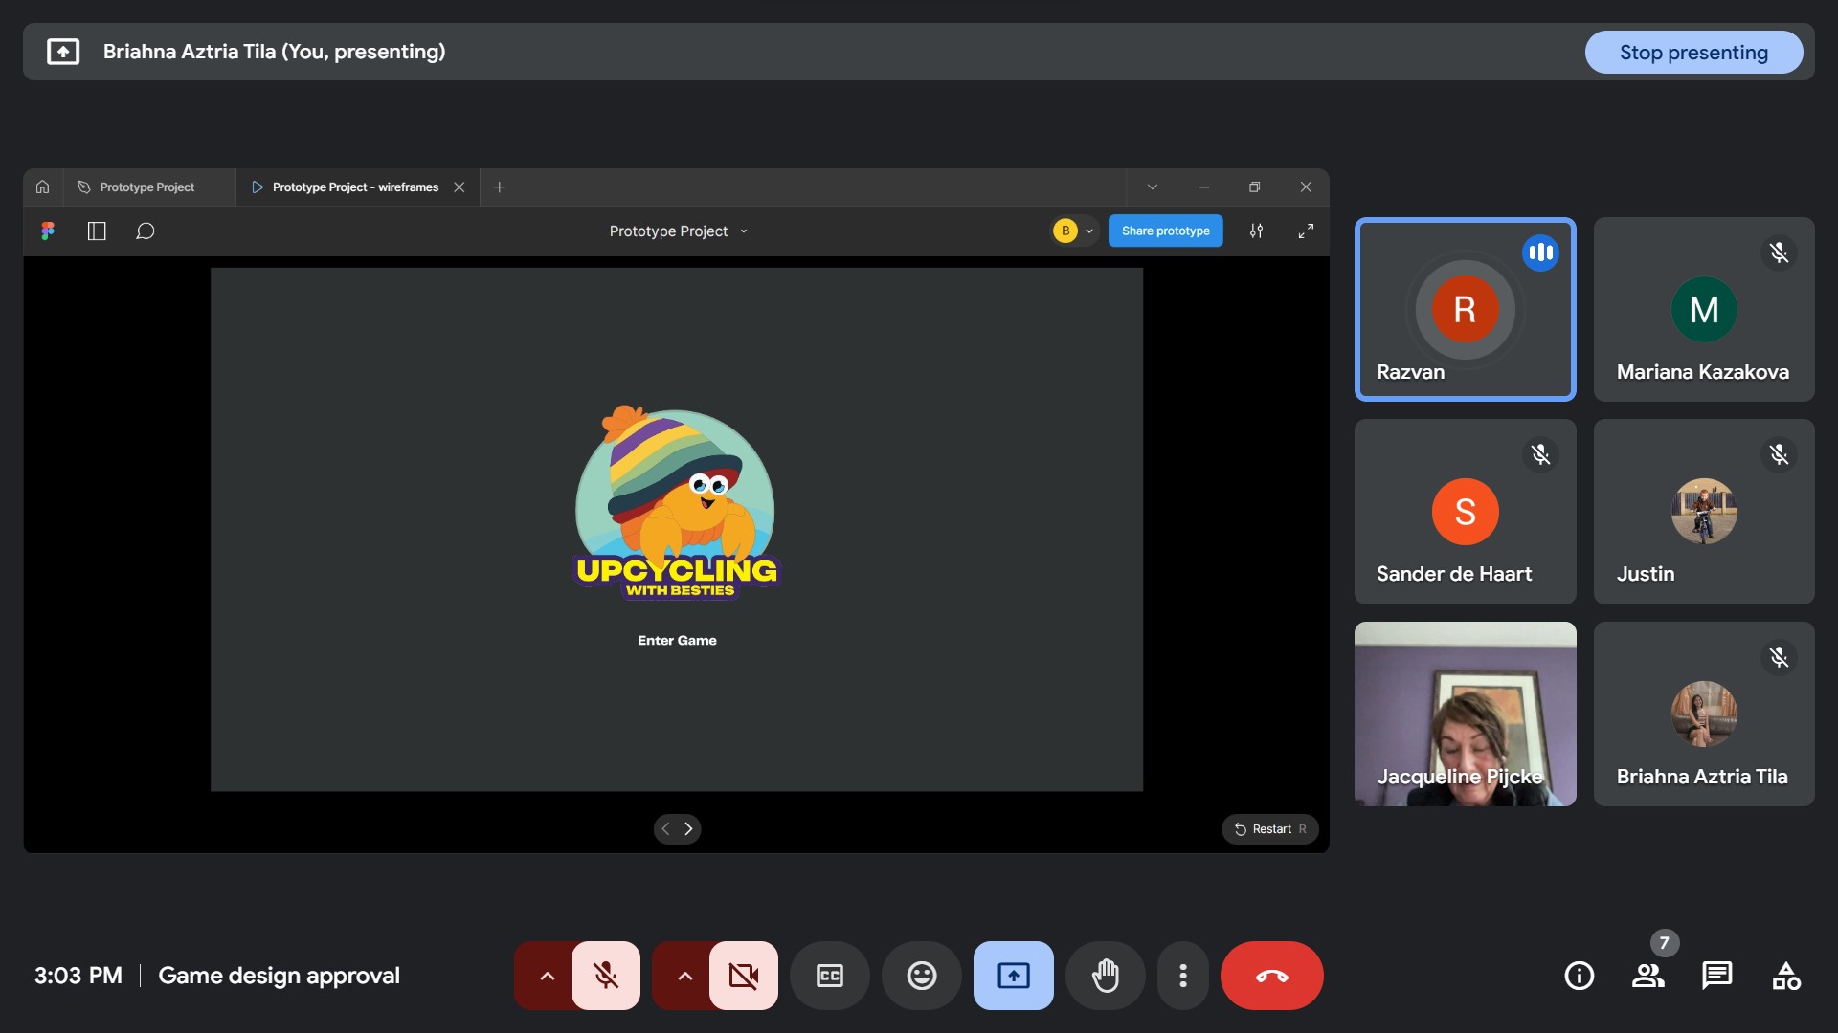
Task: Open the in-call chat messages
Action: click(x=1716, y=976)
